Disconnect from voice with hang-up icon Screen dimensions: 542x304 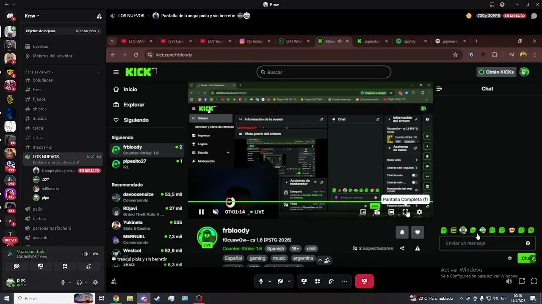tap(95, 254)
